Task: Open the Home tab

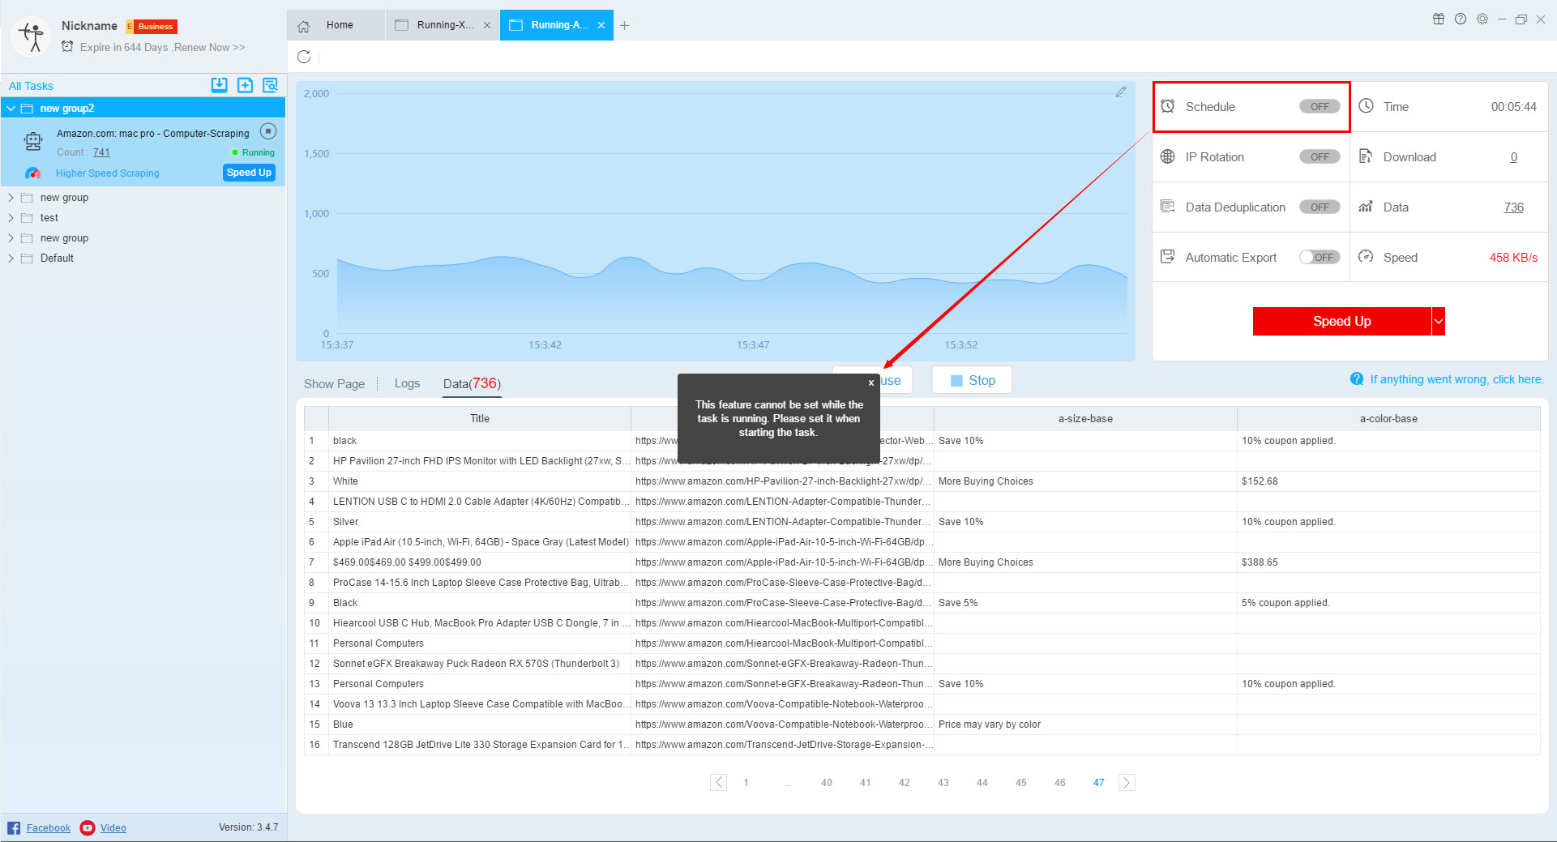Action: coord(336,25)
